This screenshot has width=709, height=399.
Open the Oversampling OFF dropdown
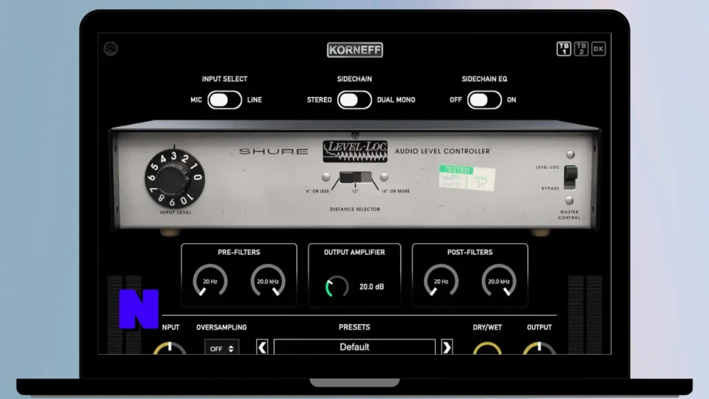pos(222,348)
